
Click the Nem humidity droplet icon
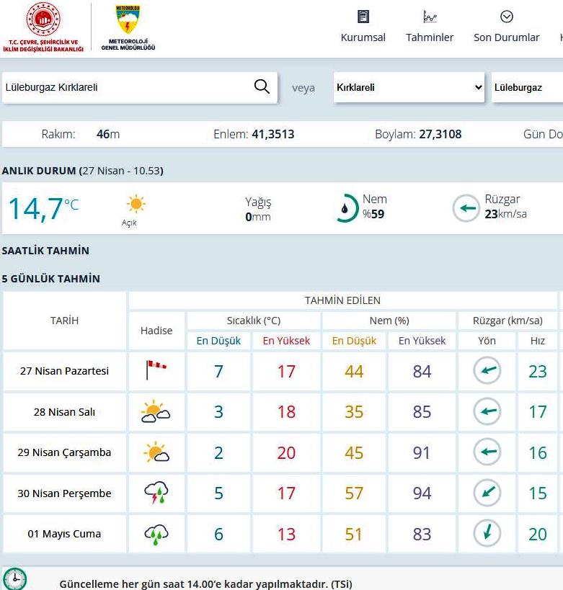pyautogui.click(x=347, y=208)
